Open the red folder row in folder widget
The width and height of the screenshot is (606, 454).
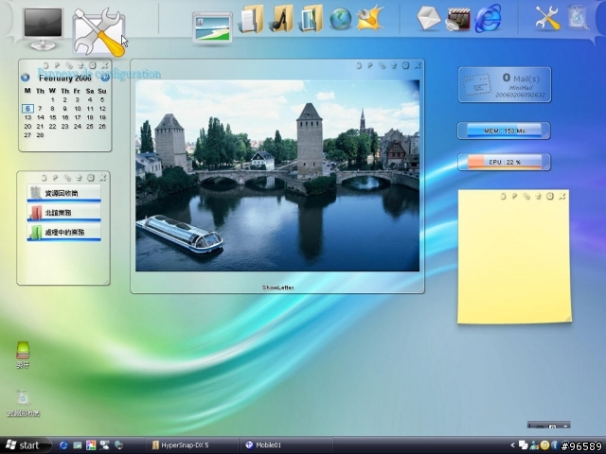(x=64, y=213)
